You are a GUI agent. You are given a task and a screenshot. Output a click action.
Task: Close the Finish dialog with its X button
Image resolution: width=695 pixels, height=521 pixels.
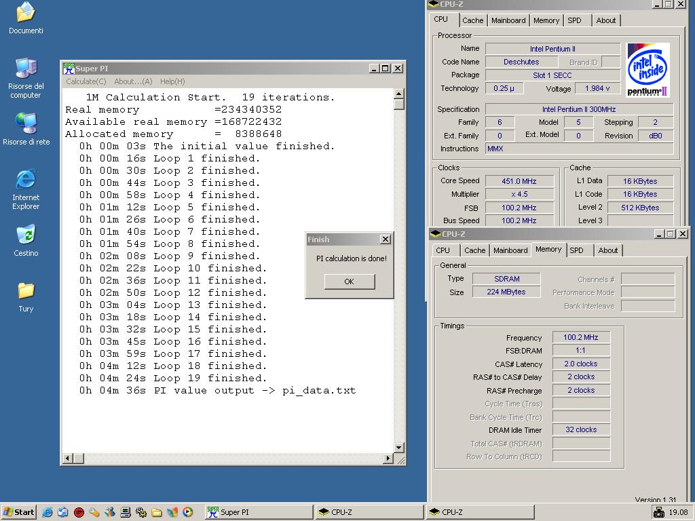[386, 239]
